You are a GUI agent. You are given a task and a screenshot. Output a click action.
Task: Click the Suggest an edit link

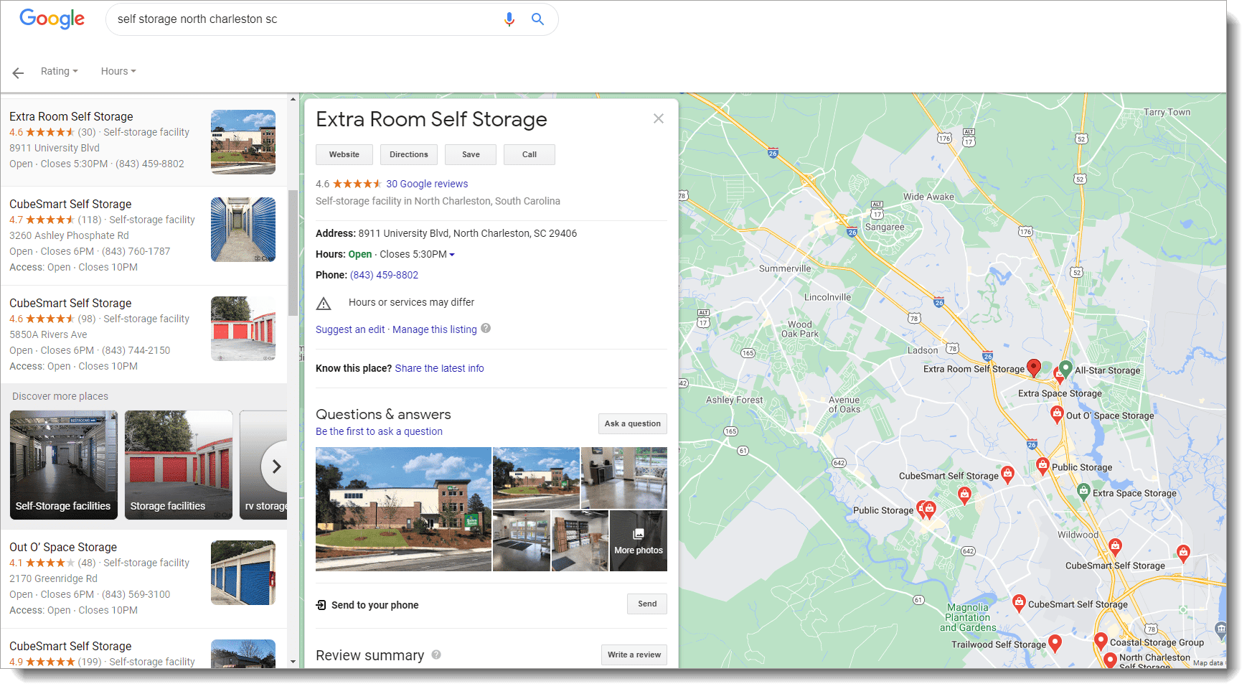350,329
